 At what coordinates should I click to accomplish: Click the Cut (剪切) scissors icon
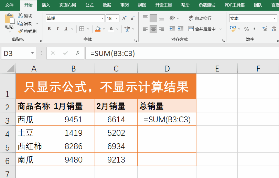(21, 15)
